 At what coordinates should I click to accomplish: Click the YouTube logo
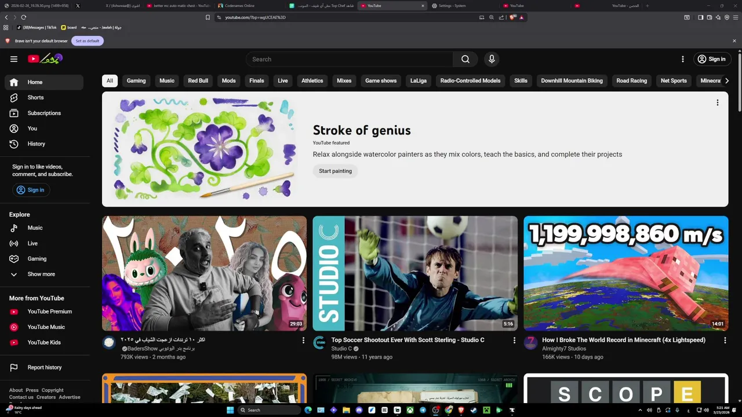(x=45, y=58)
